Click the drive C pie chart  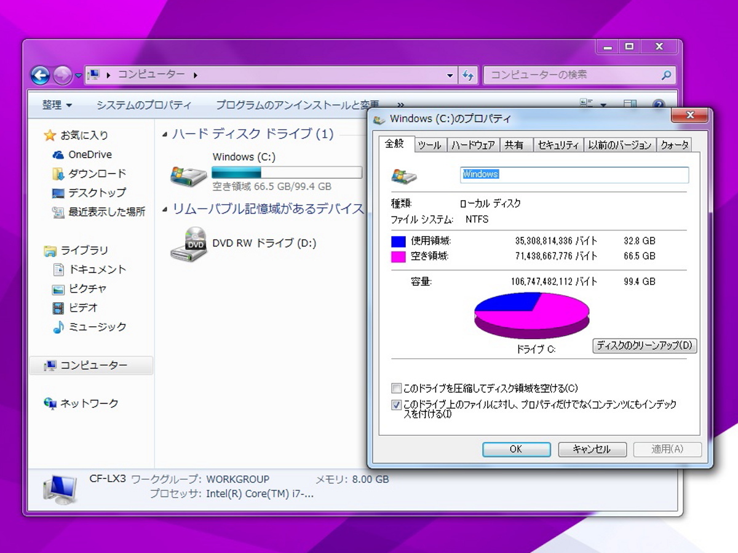click(x=532, y=315)
